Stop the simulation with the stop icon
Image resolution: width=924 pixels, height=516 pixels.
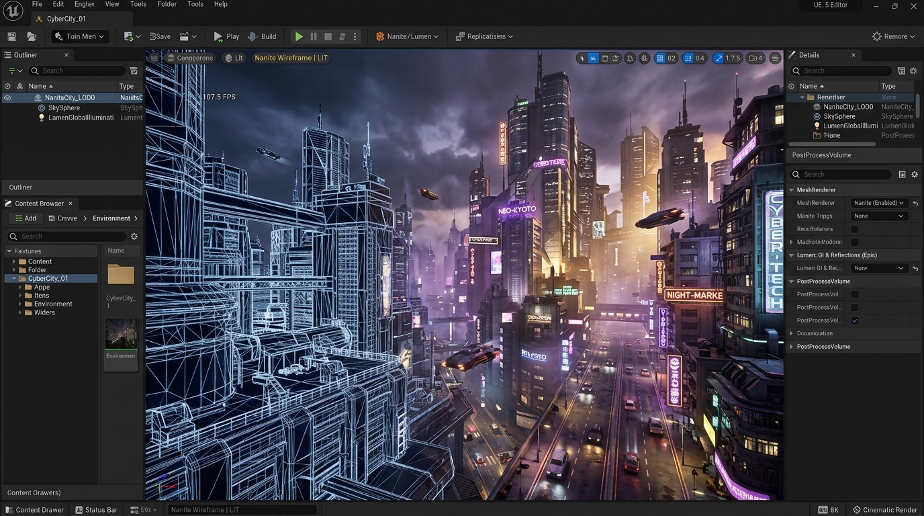pyautogui.click(x=328, y=36)
